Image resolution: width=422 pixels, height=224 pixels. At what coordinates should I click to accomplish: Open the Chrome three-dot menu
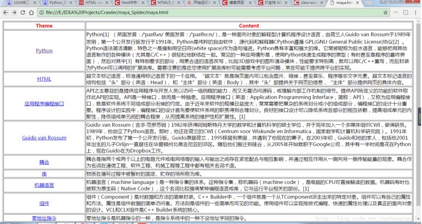416,12
